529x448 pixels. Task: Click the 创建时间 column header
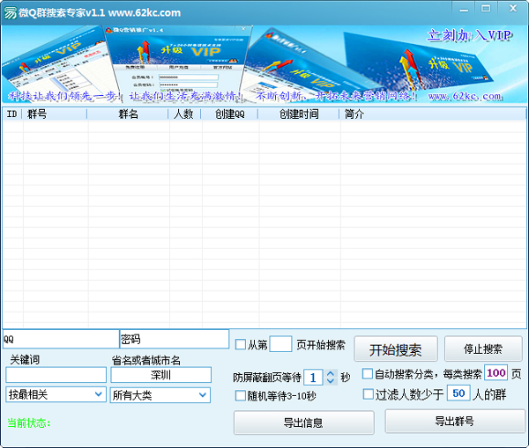[x=298, y=114]
